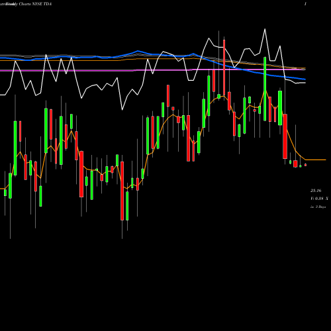Click the 'Charts NYSE TDA' title text

tap(35, 4)
